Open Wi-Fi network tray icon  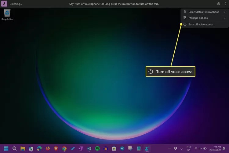[196, 148]
